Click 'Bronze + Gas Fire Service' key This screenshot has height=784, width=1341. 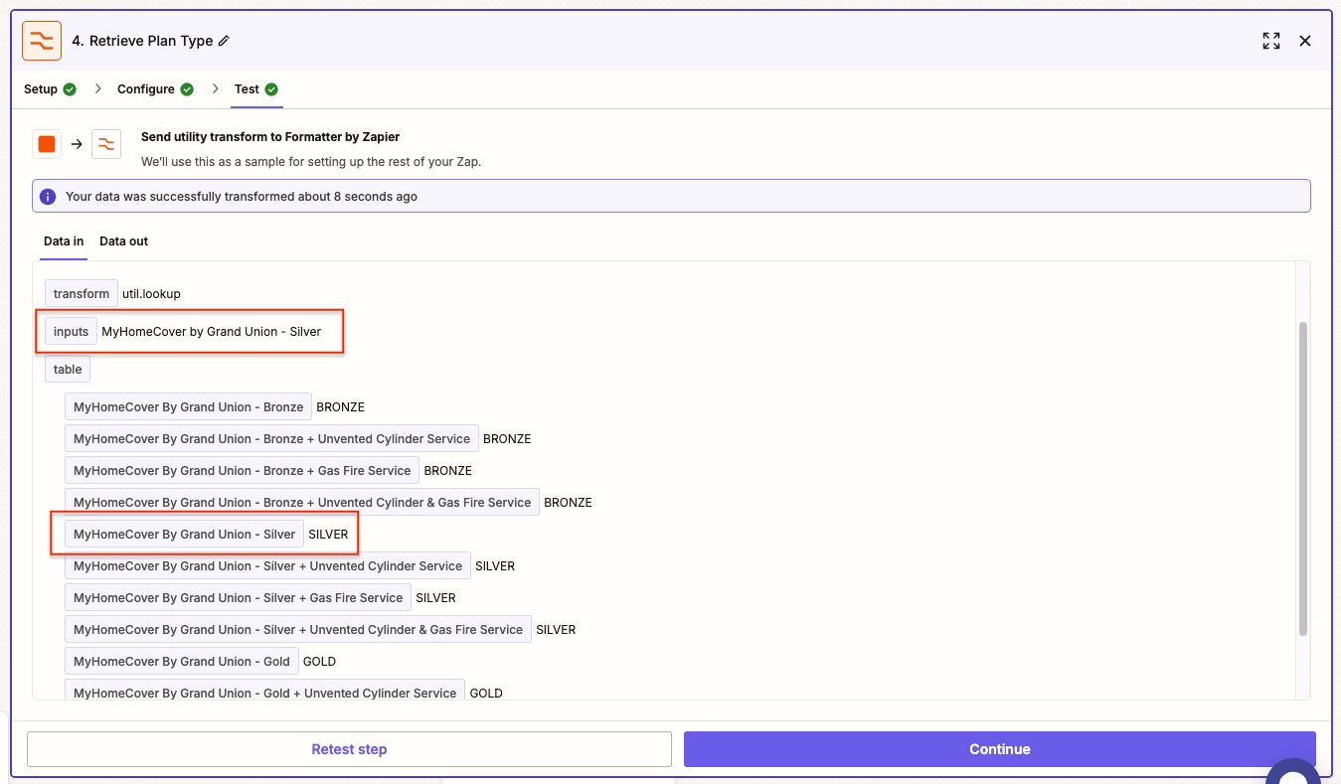[x=243, y=471]
